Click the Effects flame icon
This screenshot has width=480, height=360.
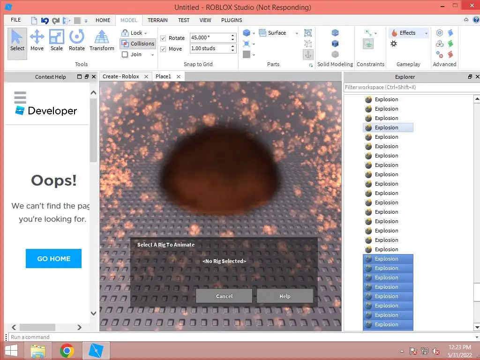[395, 33]
